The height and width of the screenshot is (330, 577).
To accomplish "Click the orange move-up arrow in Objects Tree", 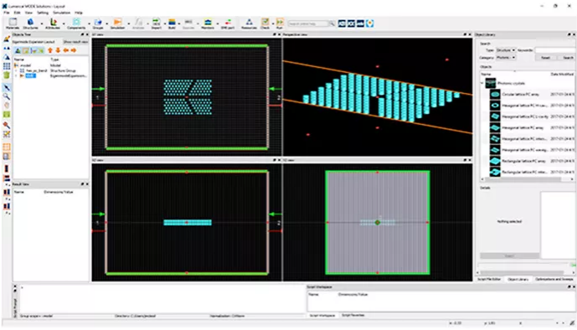I will coord(50,50).
